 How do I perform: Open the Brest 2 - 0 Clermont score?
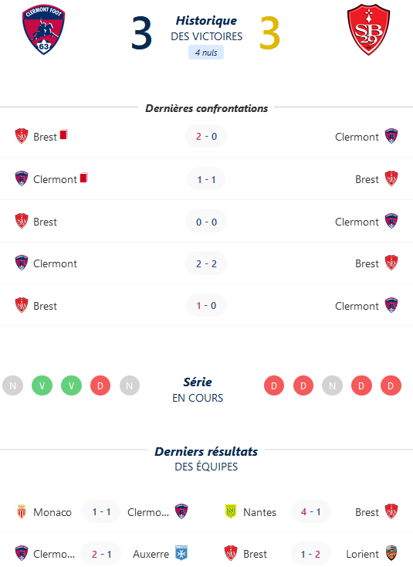[206, 136]
